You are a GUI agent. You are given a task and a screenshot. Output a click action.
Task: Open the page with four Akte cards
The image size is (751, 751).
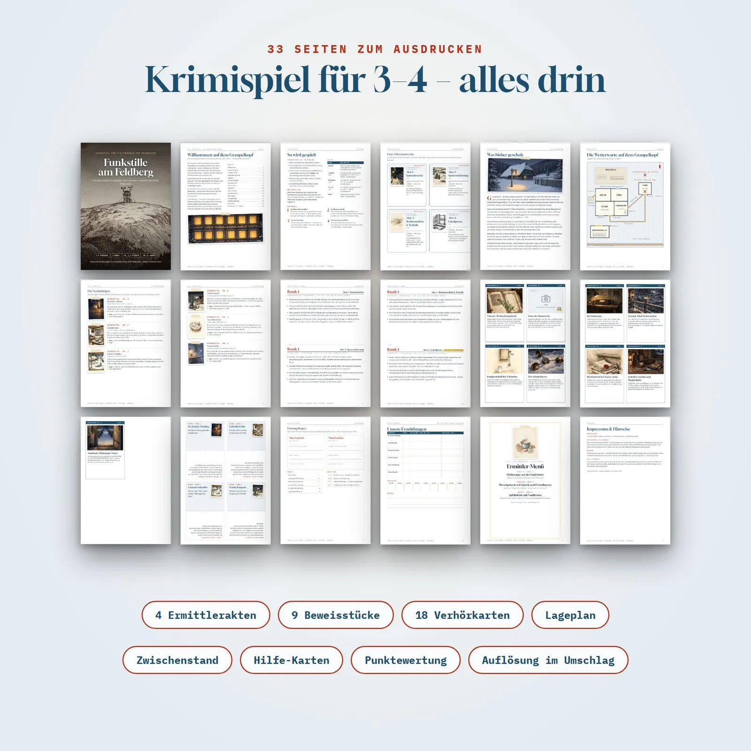coord(425,207)
